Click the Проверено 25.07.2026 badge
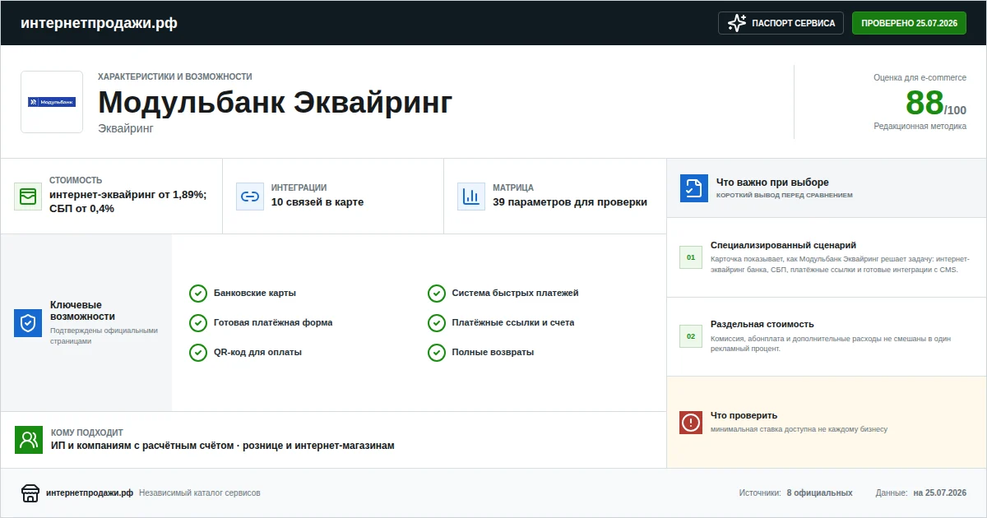987x518 pixels. 909,23
